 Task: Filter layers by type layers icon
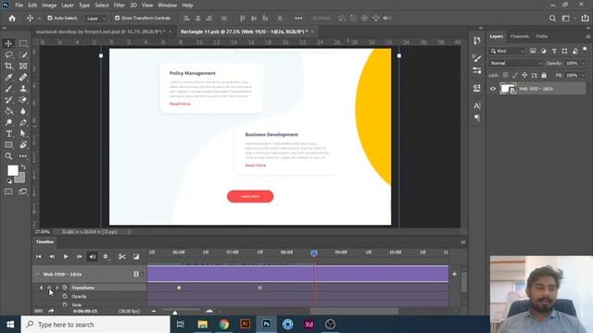[x=554, y=51]
